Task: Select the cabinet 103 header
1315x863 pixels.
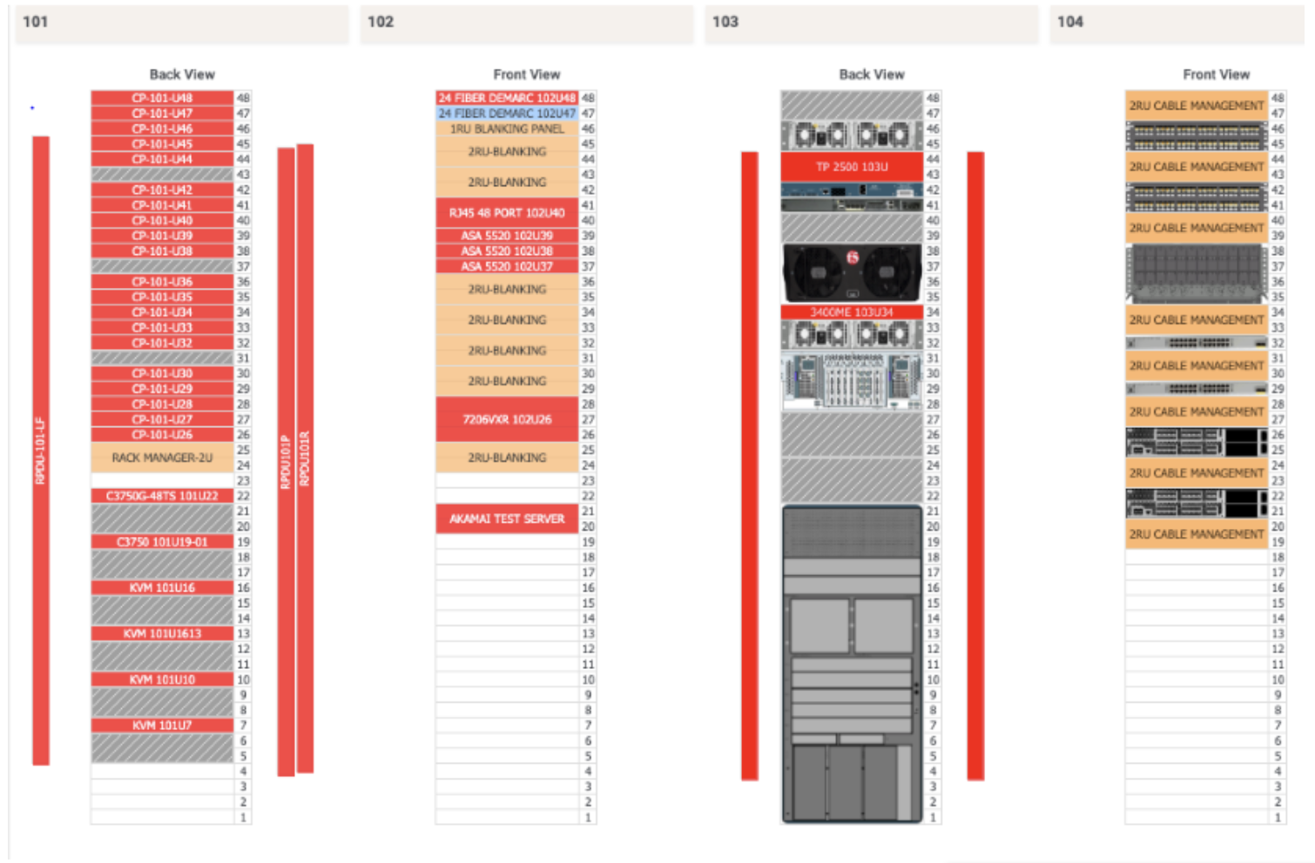Action: click(x=871, y=23)
